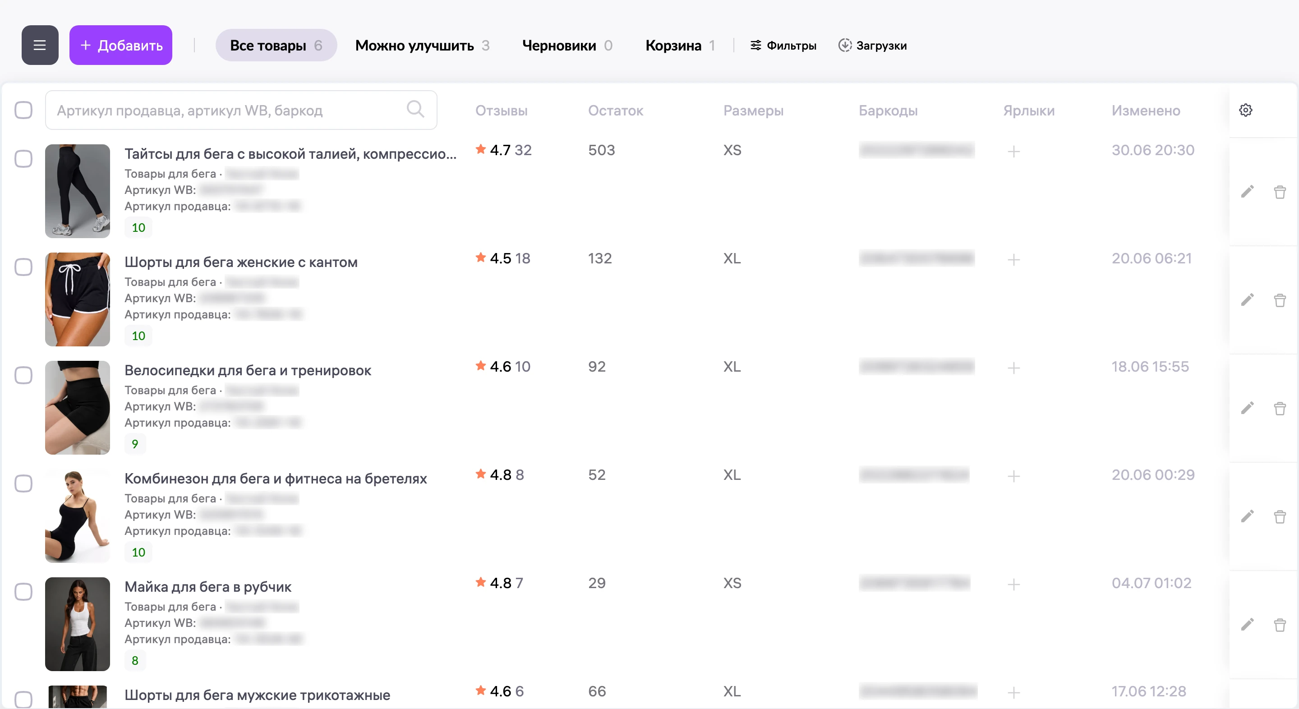The height and width of the screenshot is (709, 1299).
Task: Edit the Велосипедки для бега product
Action: pyautogui.click(x=1247, y=408)
